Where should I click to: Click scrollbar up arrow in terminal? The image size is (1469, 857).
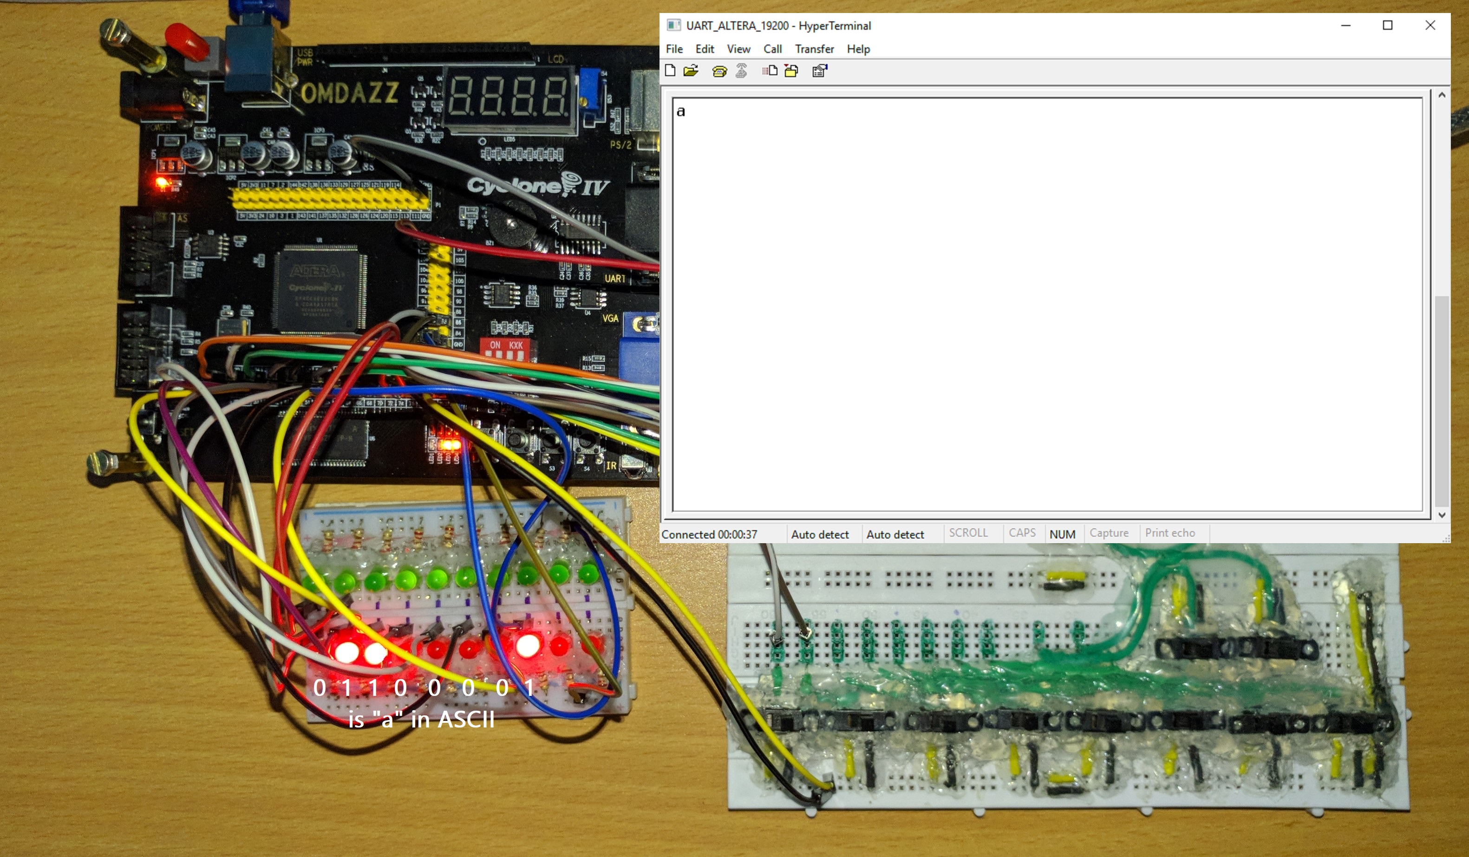tap(1442, 94)
